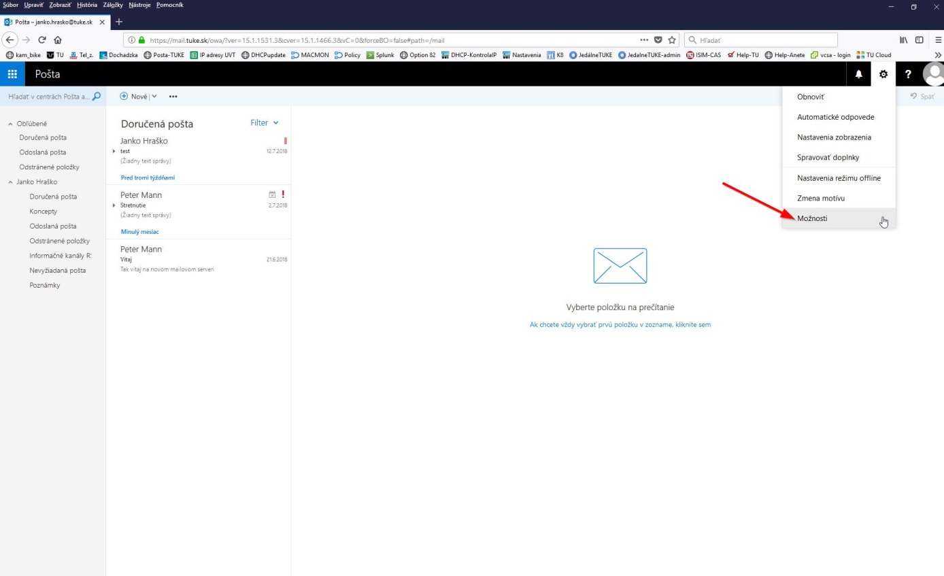Open the Koncepty folder
The height and width of the screenshot is (576, 944).
click(44, 211)
